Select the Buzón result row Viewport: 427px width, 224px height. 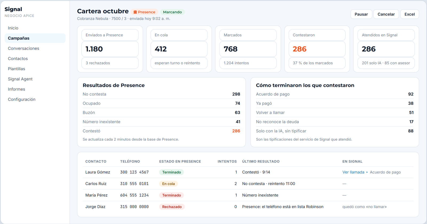coord(161,112)
